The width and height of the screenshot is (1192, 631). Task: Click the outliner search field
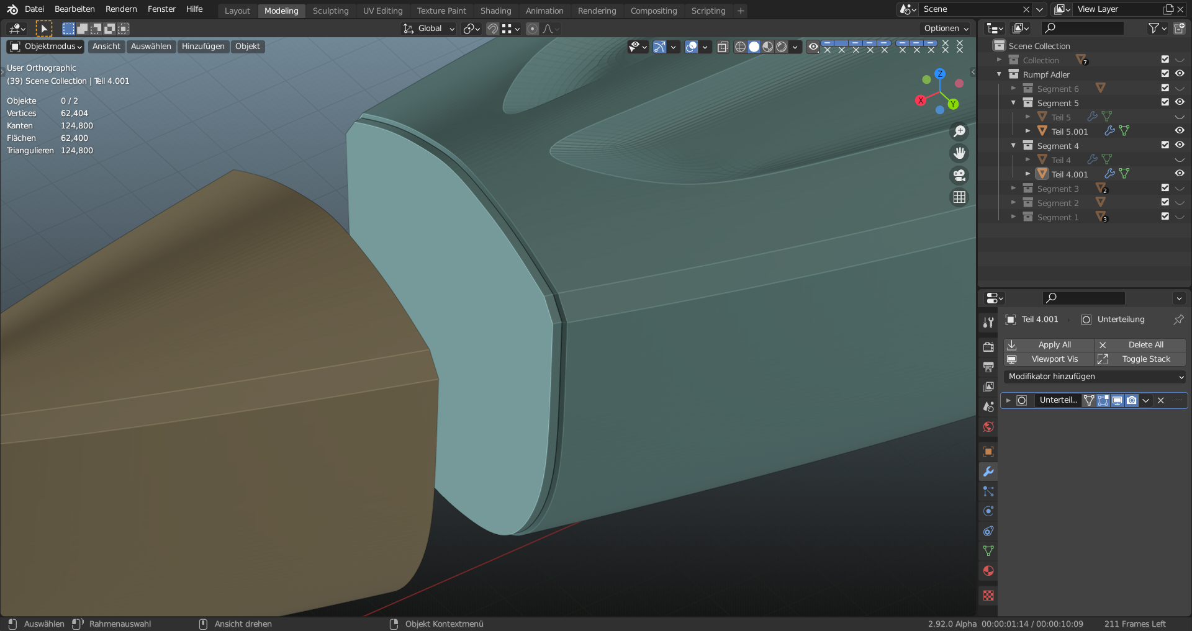point(1083,28)
